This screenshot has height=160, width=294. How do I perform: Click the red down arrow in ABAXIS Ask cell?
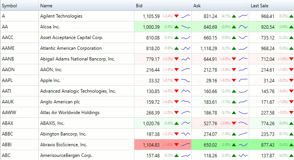click(234, 123)
